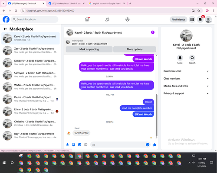
Task: Expand Media, files and links section
Action: [x=186, y=86]
